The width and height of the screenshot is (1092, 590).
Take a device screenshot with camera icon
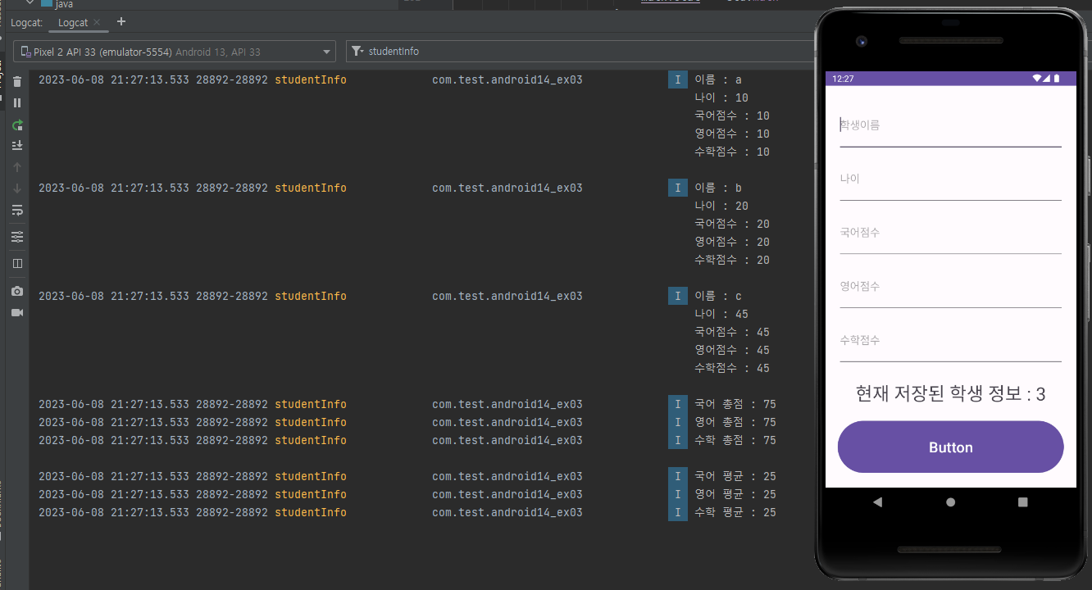[x=17, y=291]
